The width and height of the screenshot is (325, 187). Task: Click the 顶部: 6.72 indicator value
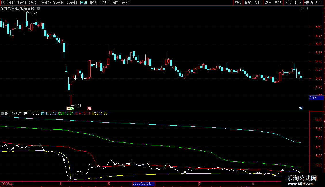[x=49, y=113]
